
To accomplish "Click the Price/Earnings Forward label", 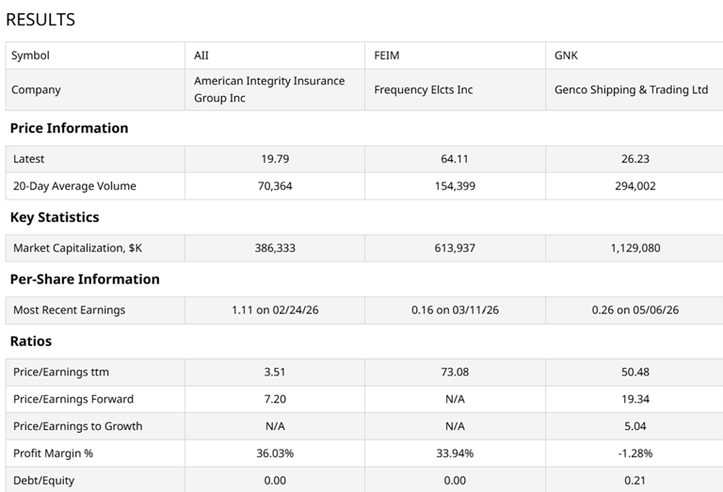I will pyautogui.click(x=73, y=399).
